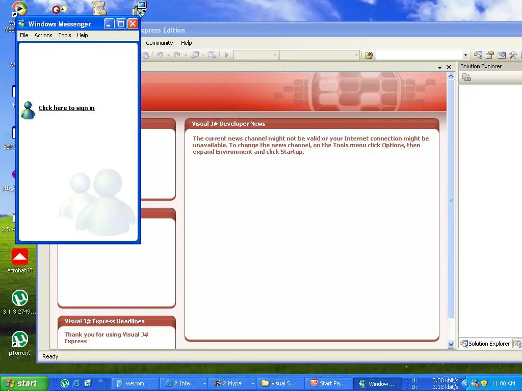Open the Start Page document list dropdown arrow

440,67
